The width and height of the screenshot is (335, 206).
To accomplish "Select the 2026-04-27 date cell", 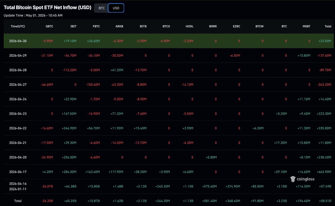I will pos(18,84).
